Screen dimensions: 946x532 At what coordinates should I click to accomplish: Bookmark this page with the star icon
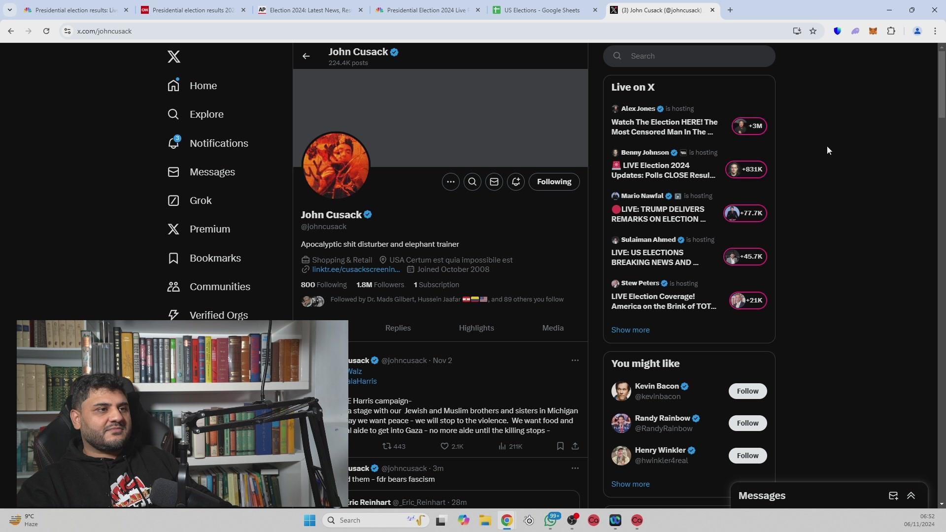tap(813, 31)
